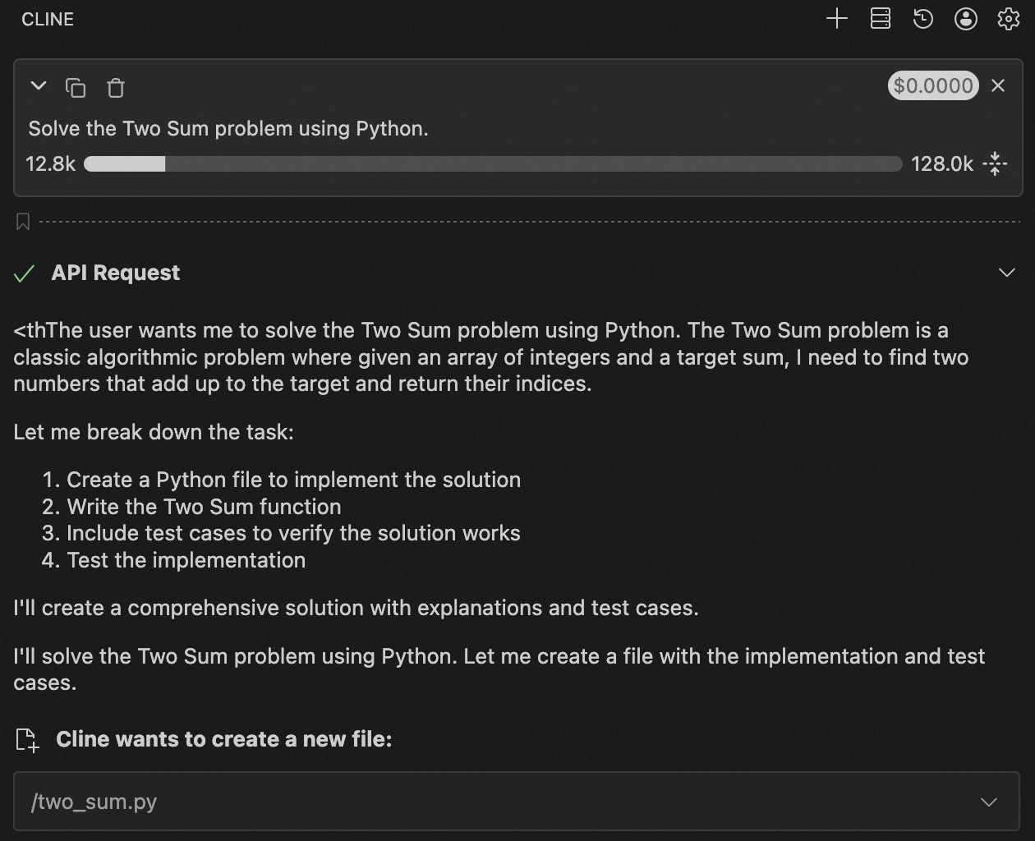Click the green API request checkmark
Screen dimensions: 1035x841
pos(25,273)
